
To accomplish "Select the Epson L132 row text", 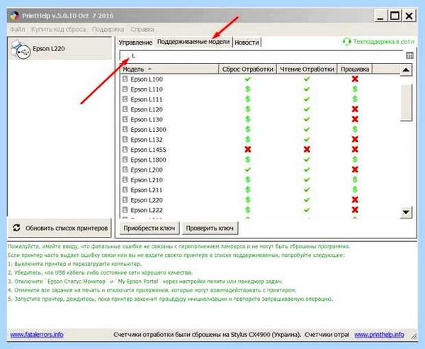I will 147,140.
